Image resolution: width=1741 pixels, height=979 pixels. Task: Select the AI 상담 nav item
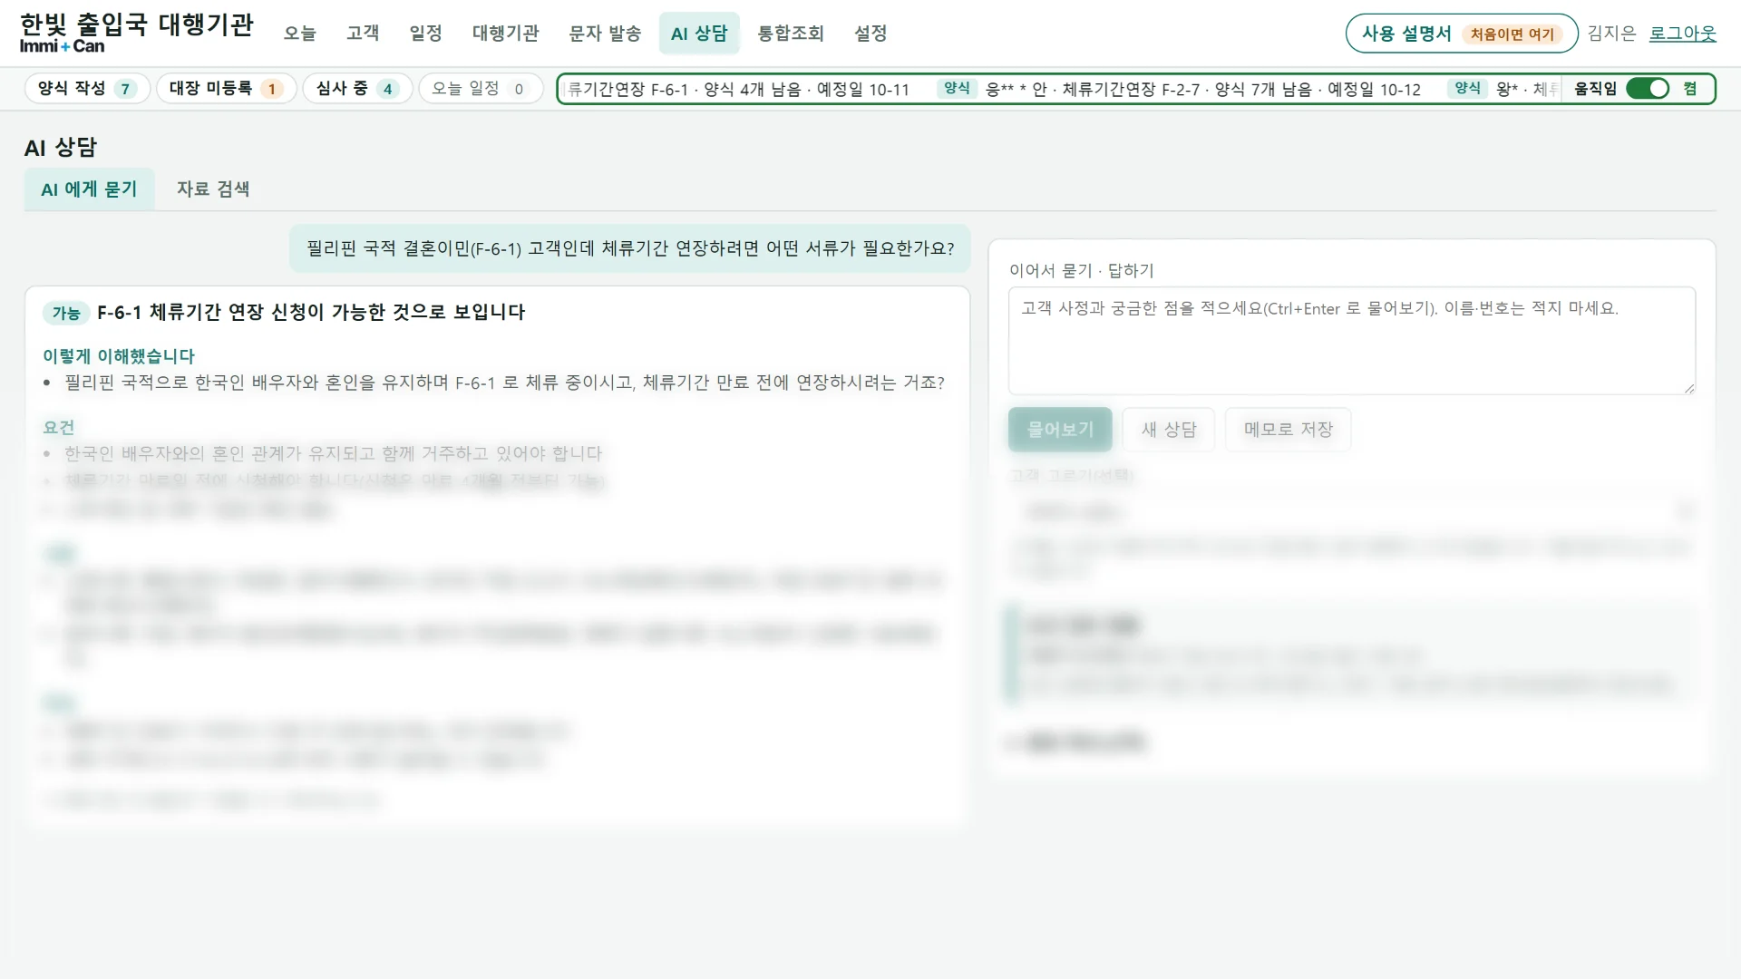click(699, 34)
